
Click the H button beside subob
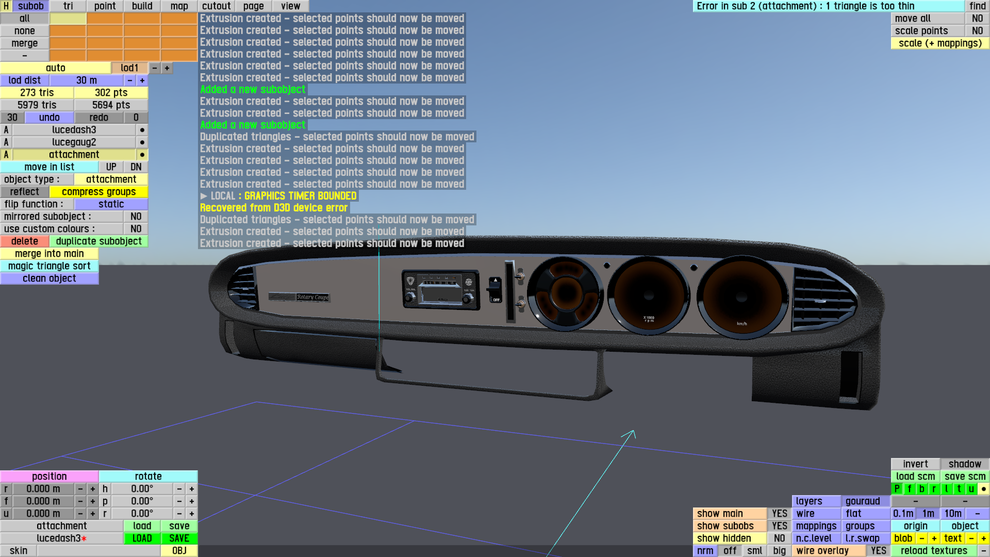click(x=6, y=6)
